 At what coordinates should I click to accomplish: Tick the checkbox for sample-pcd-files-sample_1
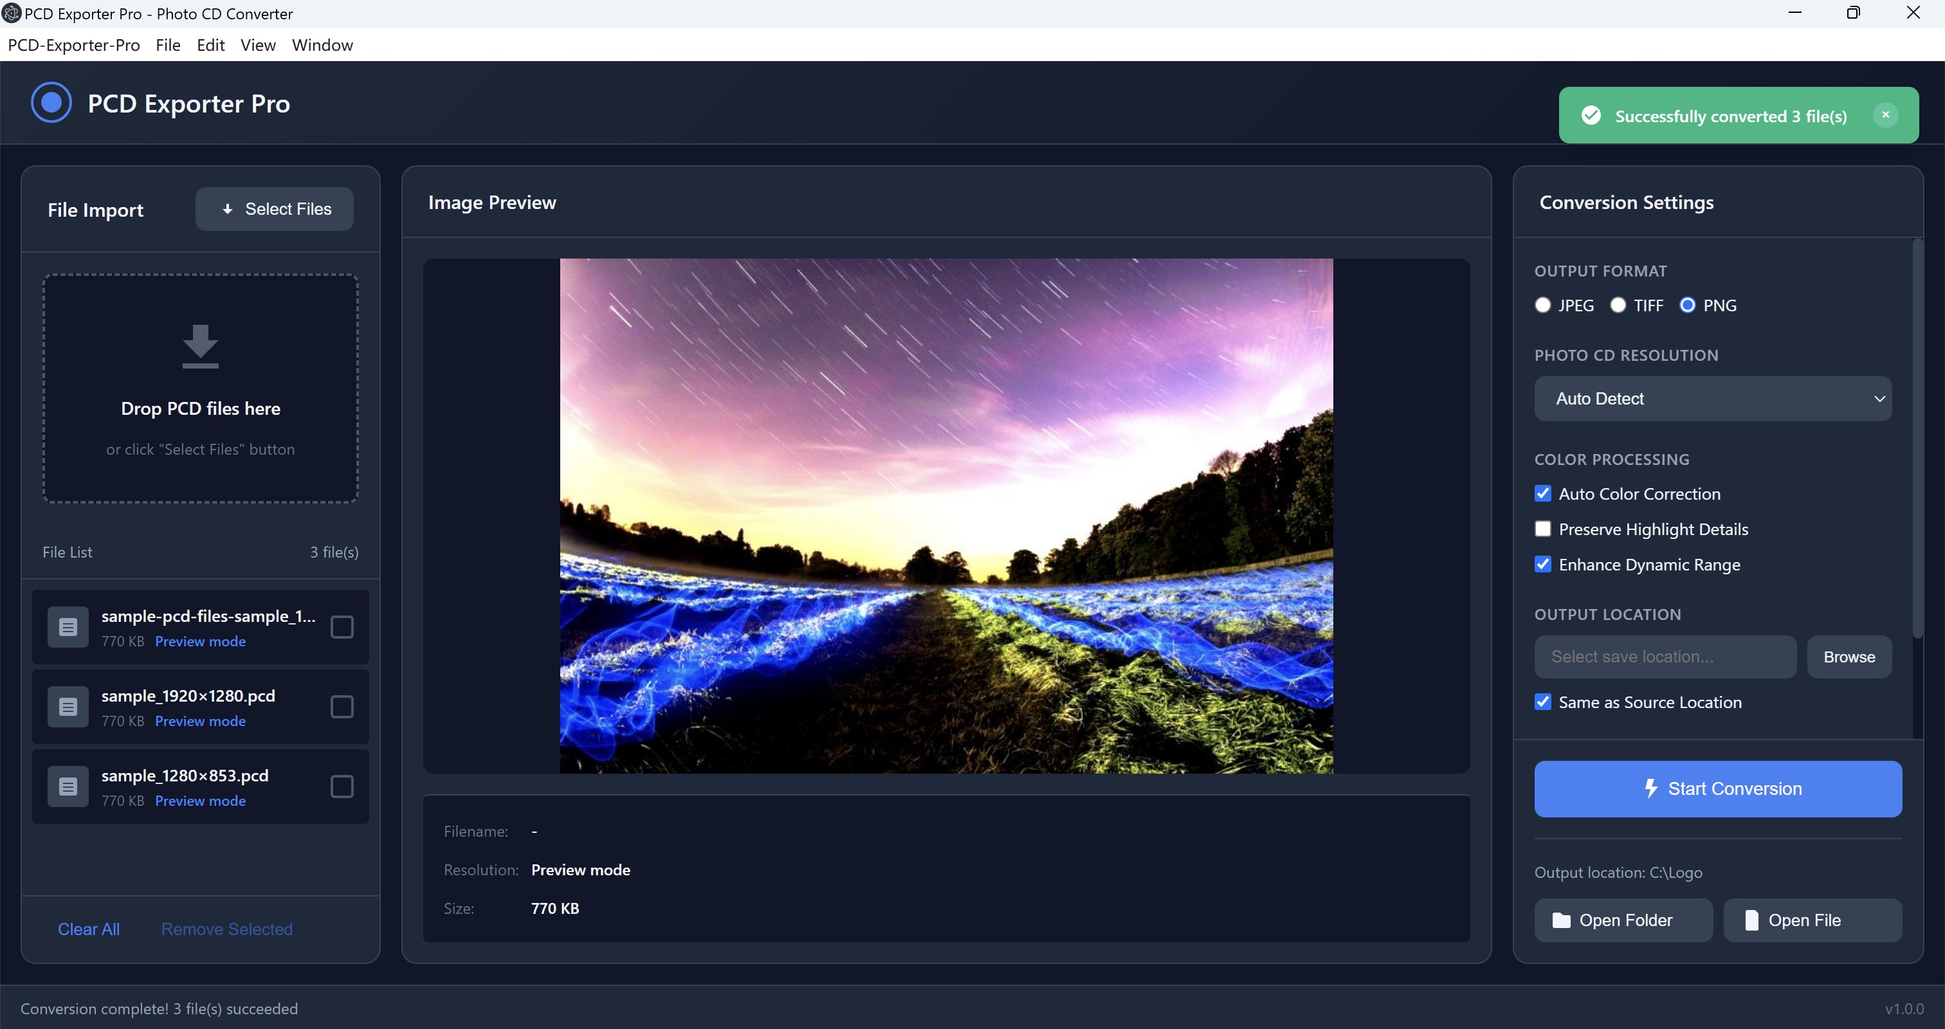(342, 626)
